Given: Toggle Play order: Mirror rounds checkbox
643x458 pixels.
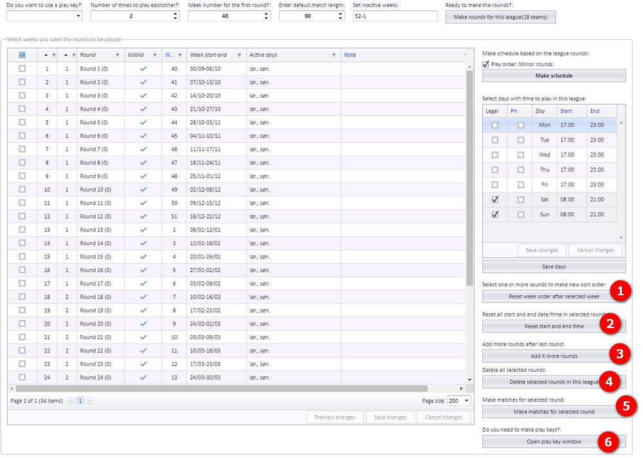Looking at the screenshot, I should (486, 64).
